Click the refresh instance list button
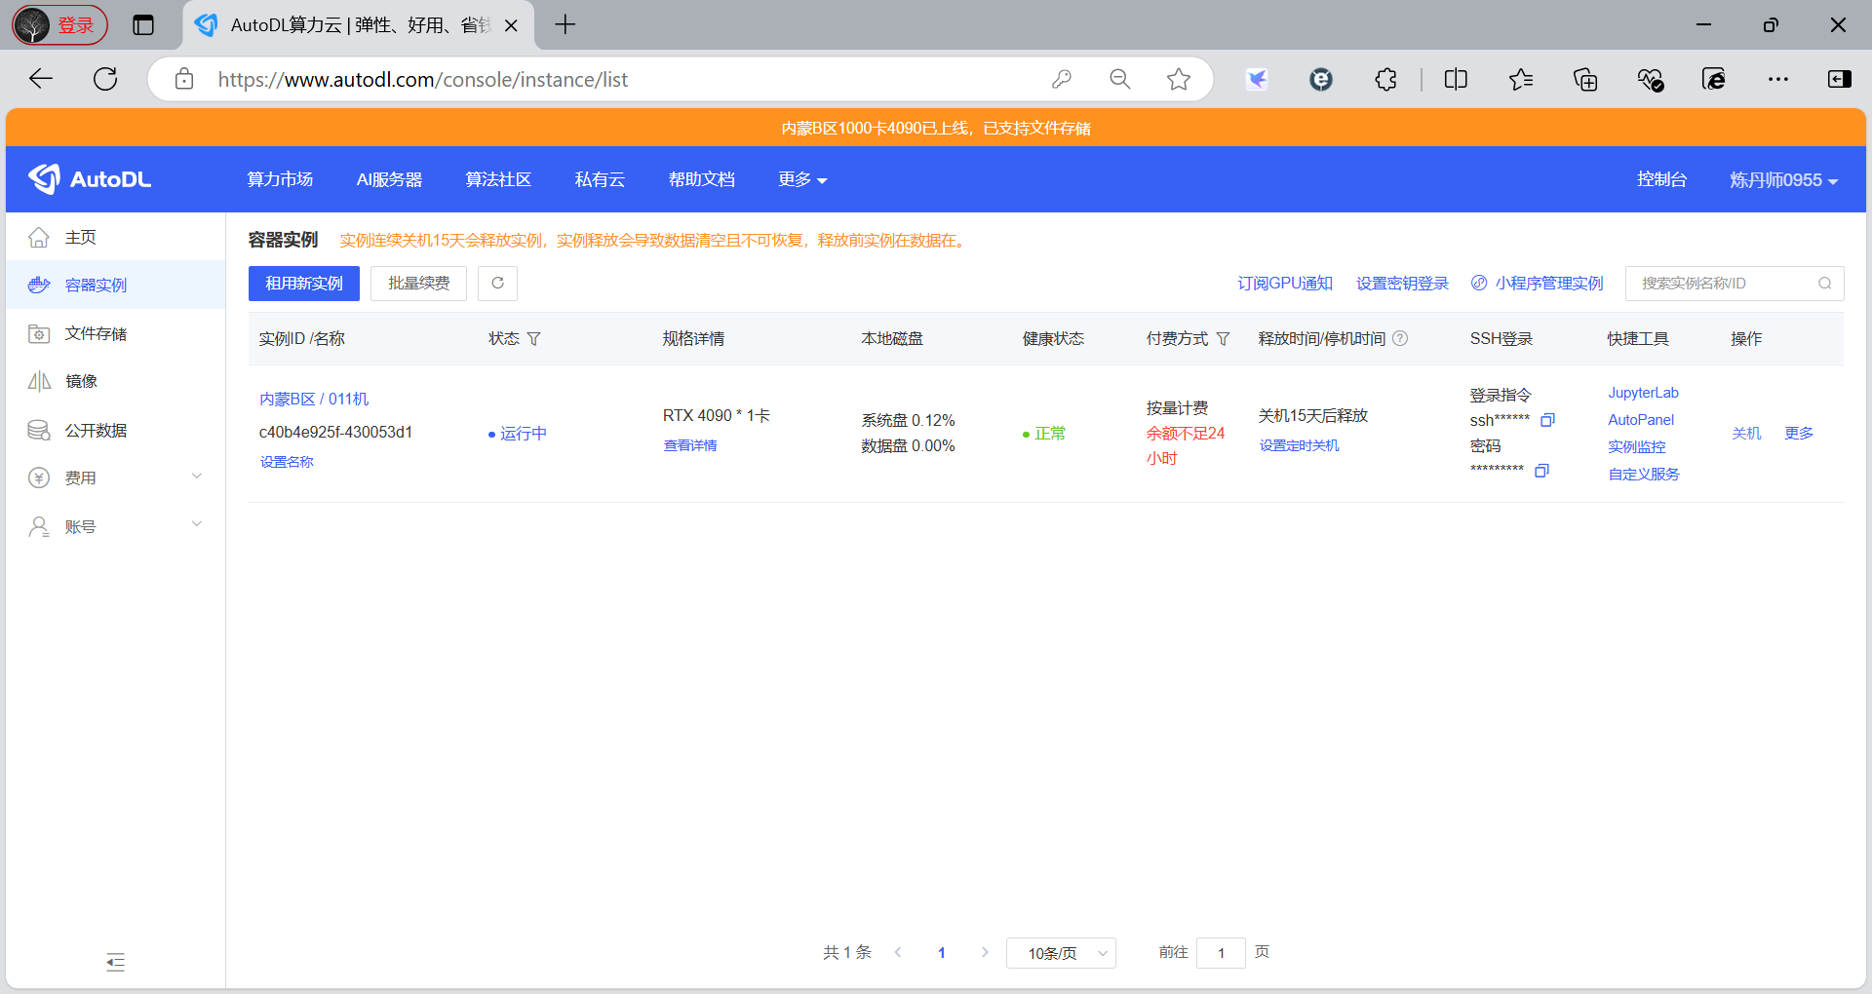 [x=497, y=283]
